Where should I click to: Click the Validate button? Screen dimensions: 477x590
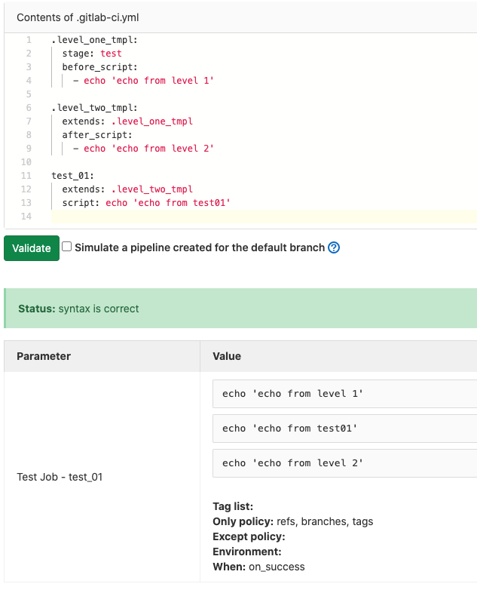pos(32,248)
